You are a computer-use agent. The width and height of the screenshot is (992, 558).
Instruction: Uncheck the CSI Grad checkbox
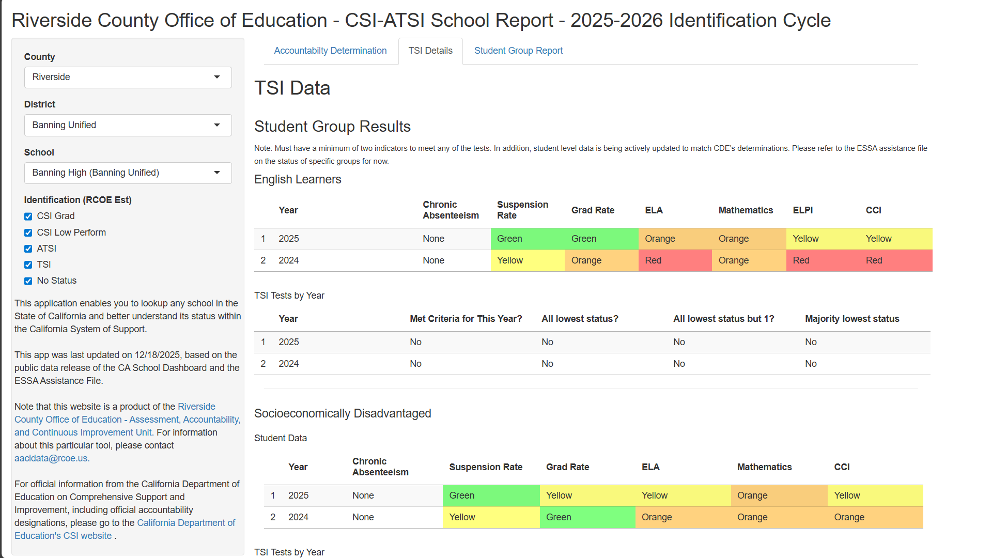pyautogui.click(x=28, y=216)
